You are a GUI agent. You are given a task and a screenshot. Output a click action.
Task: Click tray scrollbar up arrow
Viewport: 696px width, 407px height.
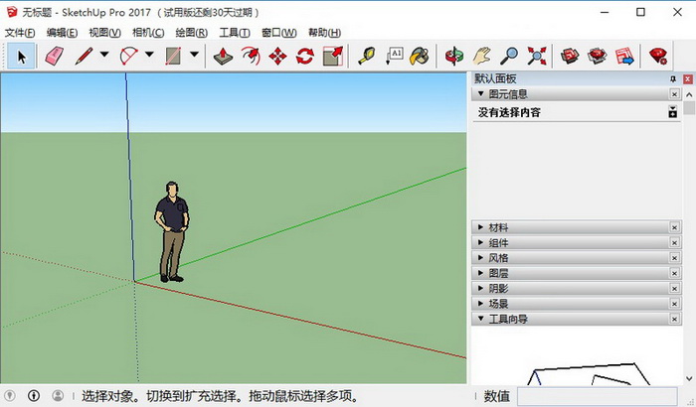(x=689, y=94)
